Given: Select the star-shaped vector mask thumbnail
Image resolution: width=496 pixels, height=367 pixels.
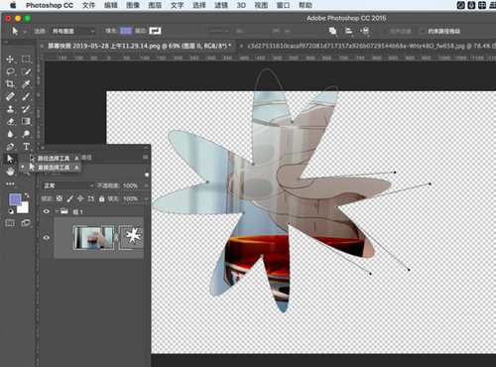Looking at the screenshot, I should coord(131,237).
